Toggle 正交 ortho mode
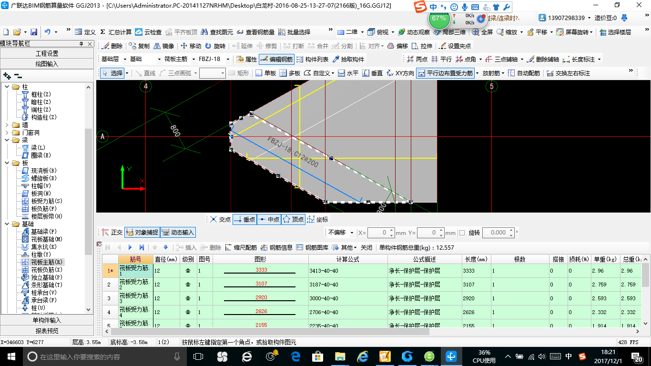 click(x=112, y=232)
